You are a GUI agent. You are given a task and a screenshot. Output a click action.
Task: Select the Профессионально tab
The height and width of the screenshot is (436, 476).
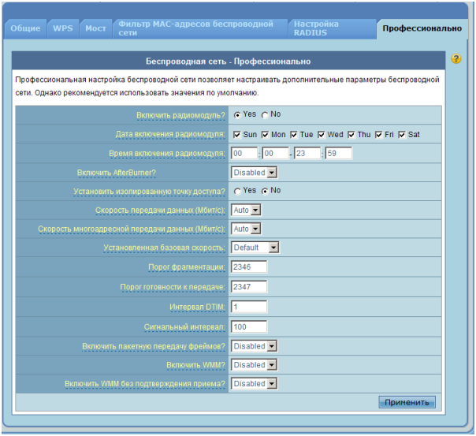[422, 28]
